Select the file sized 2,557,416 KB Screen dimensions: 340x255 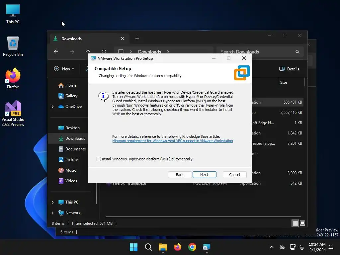277,112
